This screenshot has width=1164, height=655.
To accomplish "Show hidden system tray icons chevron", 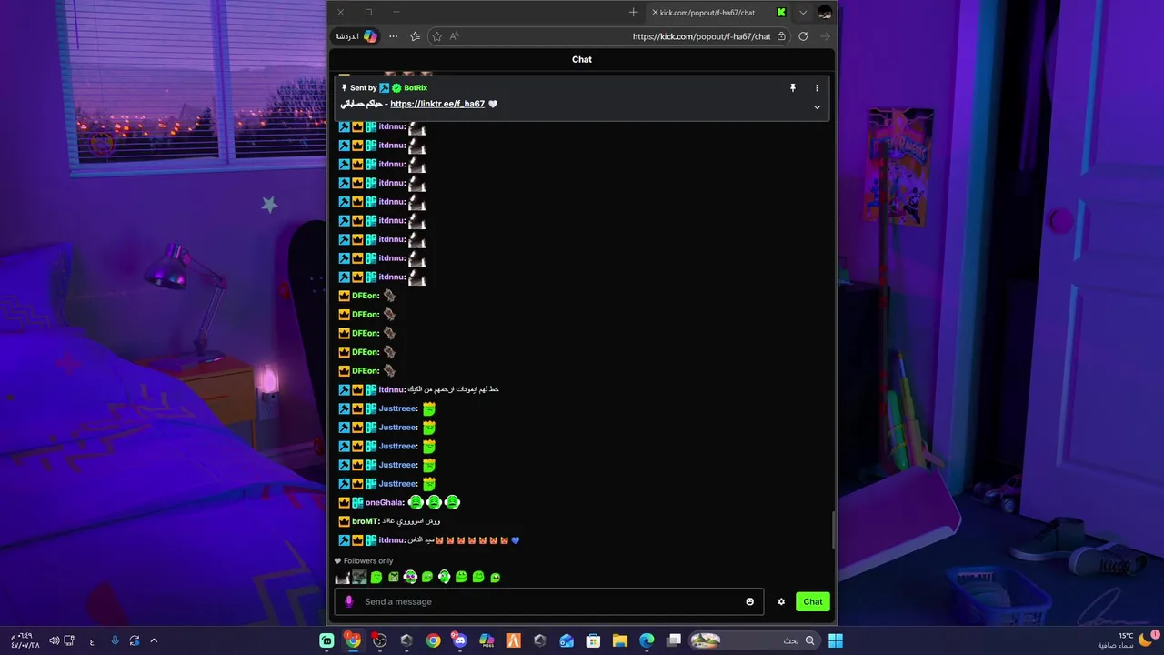I will 154,640.
